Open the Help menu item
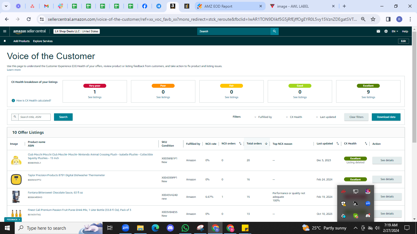The image size is (417, 234). [405, 31]
